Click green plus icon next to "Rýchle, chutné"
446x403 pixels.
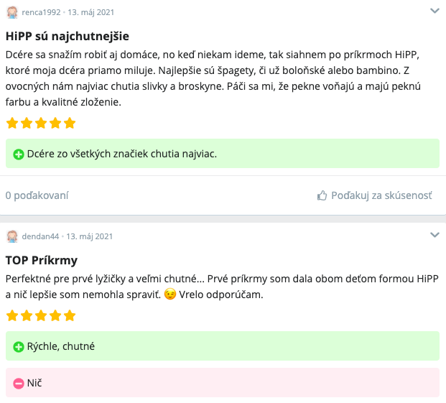19,347
